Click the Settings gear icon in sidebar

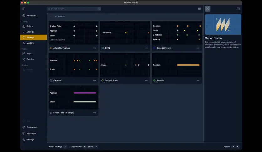click(24, 140)
